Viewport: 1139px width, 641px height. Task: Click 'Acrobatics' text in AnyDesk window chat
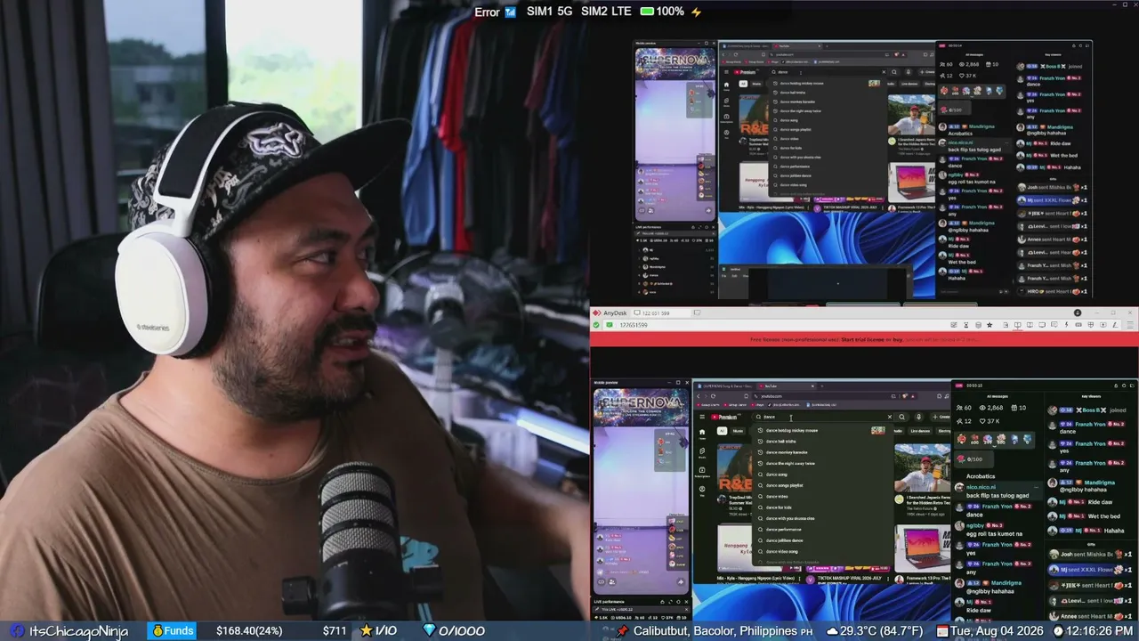pos(981,476)
